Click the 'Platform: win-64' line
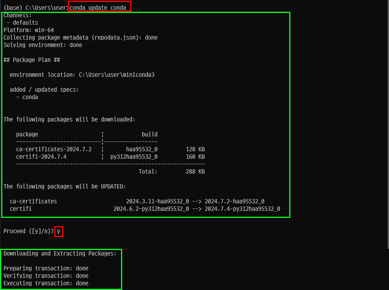389x290 pixels. click(x=29, y=30)
